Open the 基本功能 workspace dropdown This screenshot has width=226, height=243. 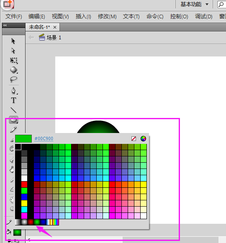pos(194,4)
